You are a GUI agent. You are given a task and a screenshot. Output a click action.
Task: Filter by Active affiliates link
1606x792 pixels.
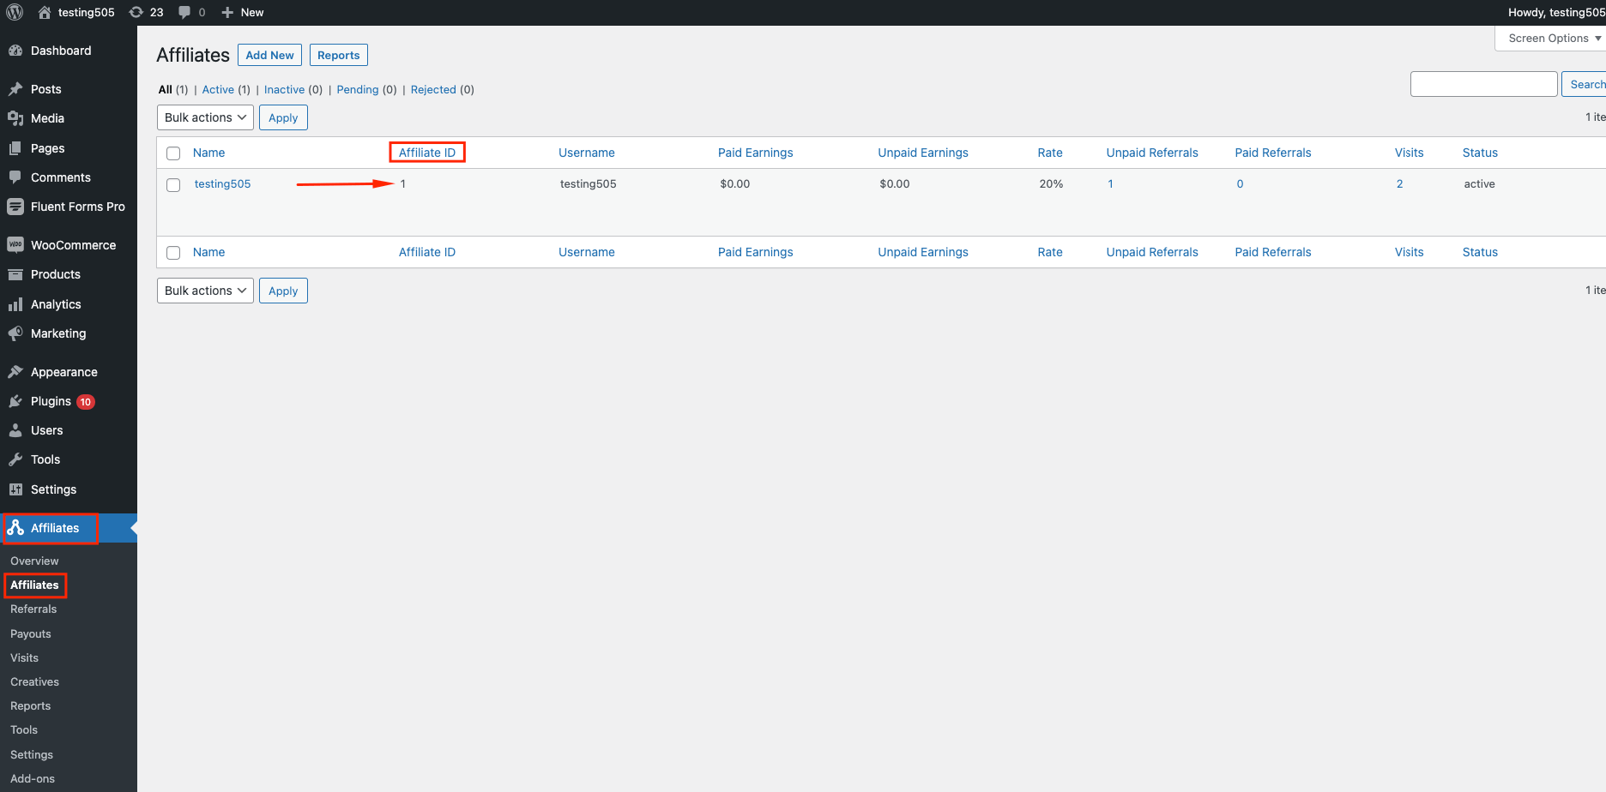(x=218, y=90)
